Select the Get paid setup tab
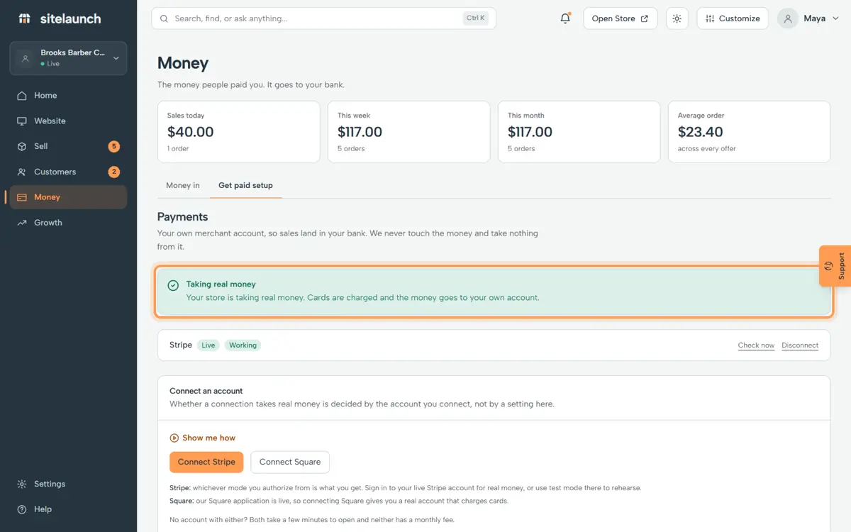This screenshot has width=851, height=532. pyautogui.click(x=245, y=185)
